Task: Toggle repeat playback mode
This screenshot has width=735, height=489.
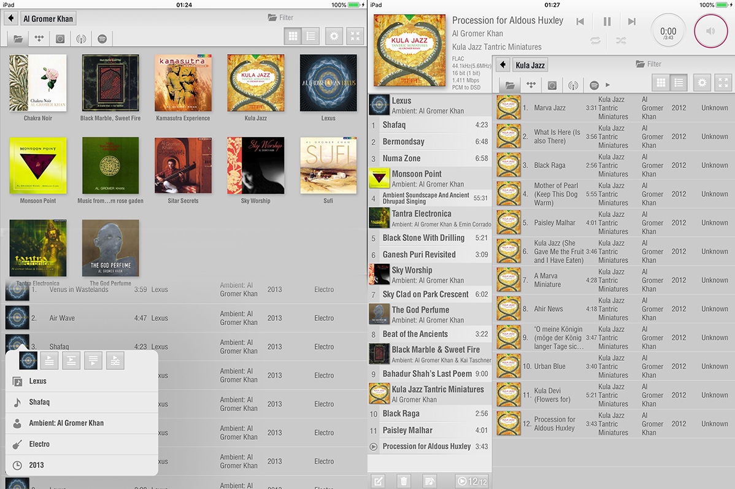Action: tap(595, 41)
